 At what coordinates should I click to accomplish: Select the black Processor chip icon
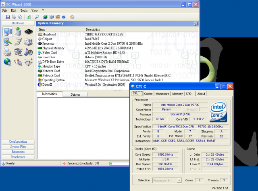click(29, 32)
